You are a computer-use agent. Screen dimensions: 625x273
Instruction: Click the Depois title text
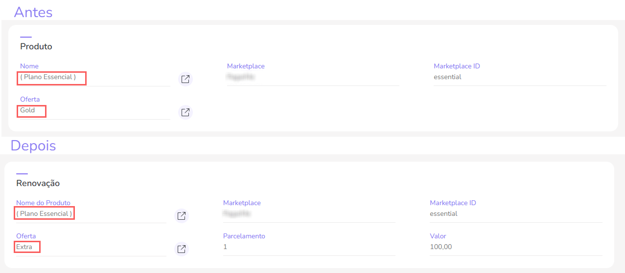click(x=33, y=146)
